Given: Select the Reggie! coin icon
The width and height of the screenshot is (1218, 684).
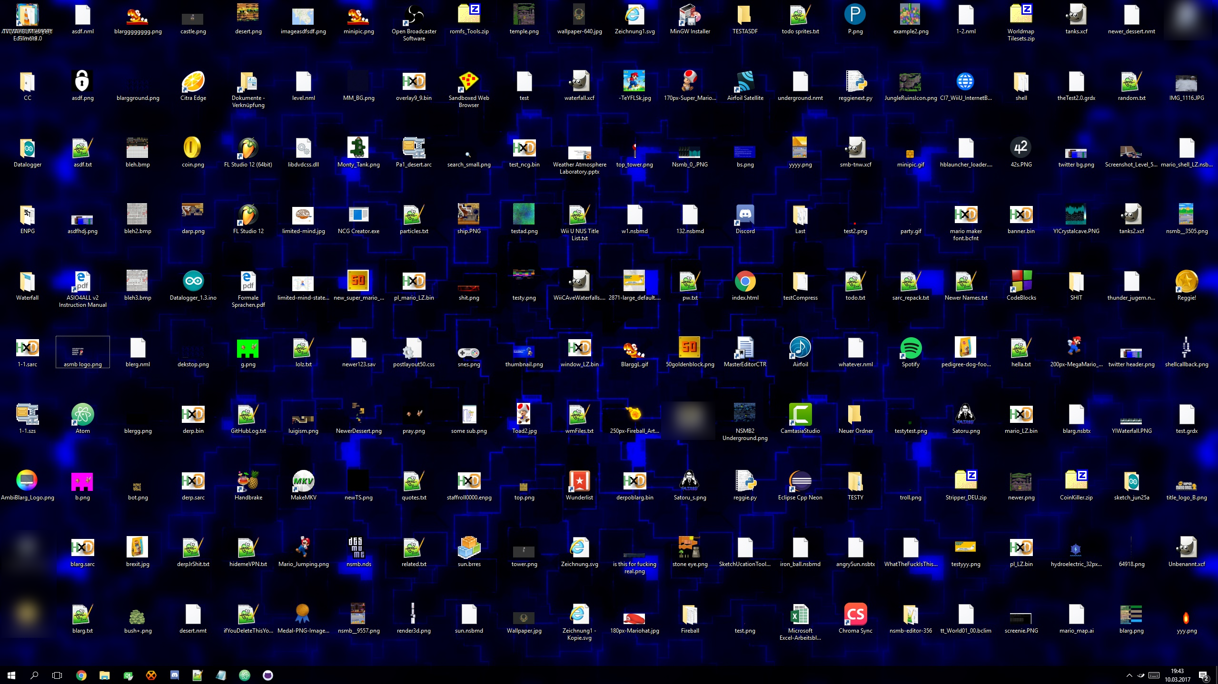Looking at the screenshot, I should (x=1186, y=282).
